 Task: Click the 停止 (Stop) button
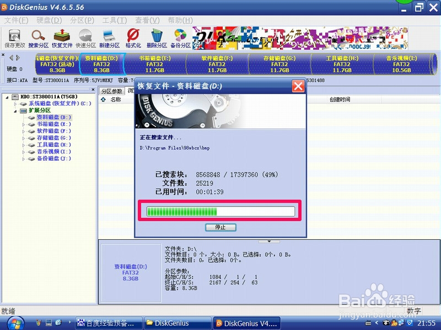[220, 227]
